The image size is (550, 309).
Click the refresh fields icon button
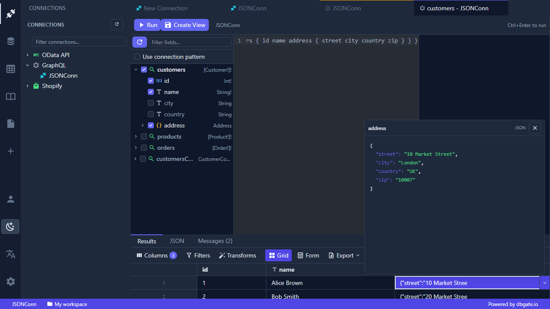click(140, 42)
